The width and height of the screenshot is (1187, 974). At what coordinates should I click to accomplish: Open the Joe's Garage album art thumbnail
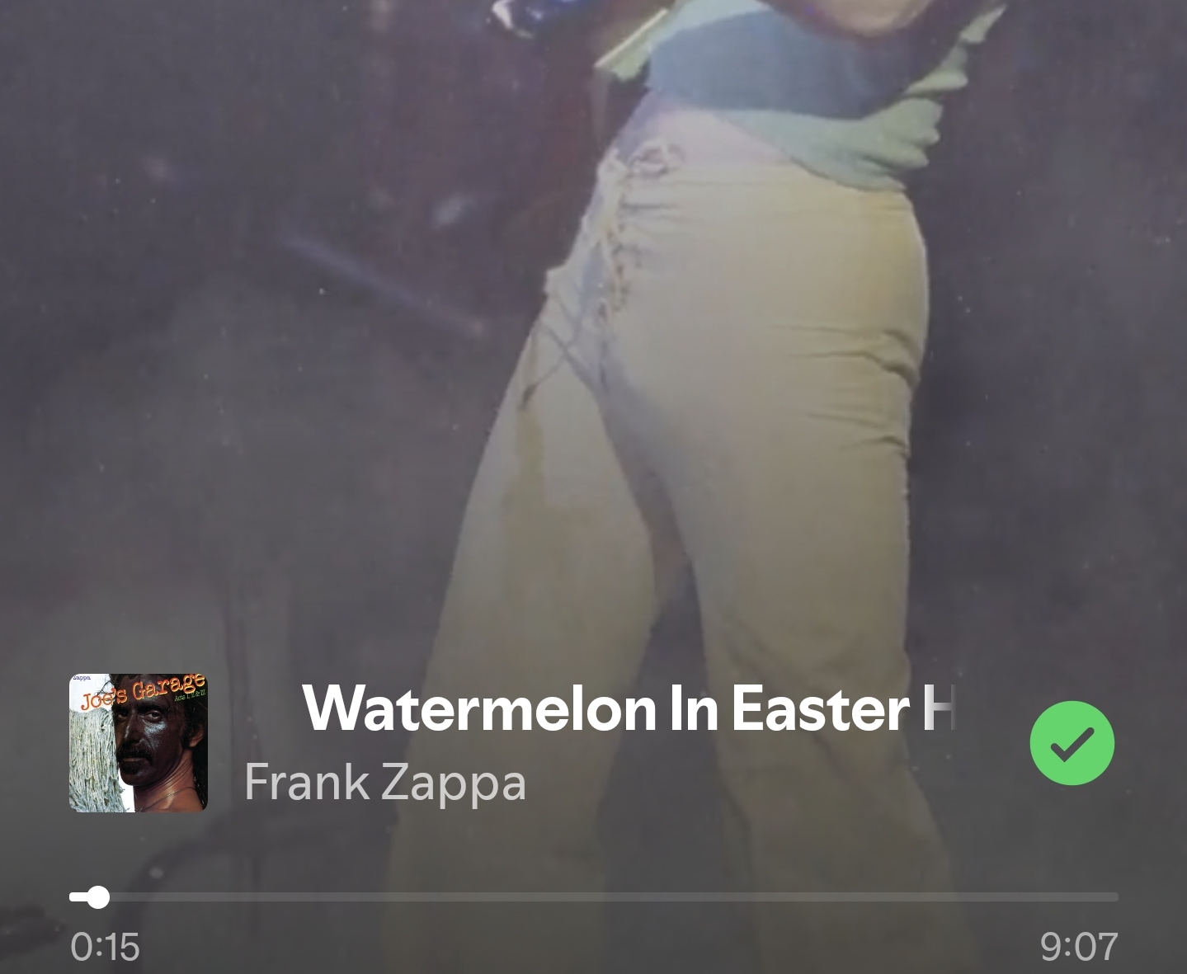click(x=139, y=743)
